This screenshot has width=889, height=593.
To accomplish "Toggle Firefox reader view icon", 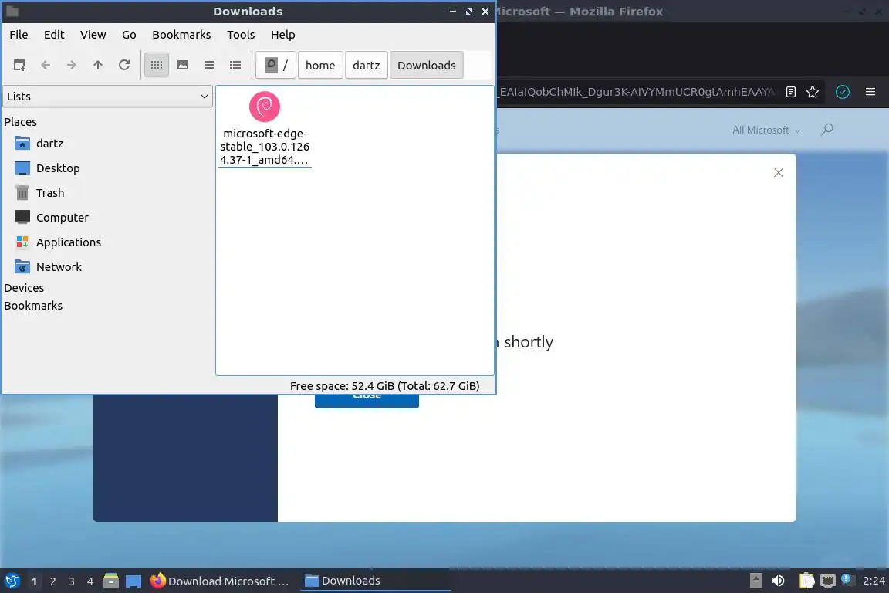I will tap(791, 92).
